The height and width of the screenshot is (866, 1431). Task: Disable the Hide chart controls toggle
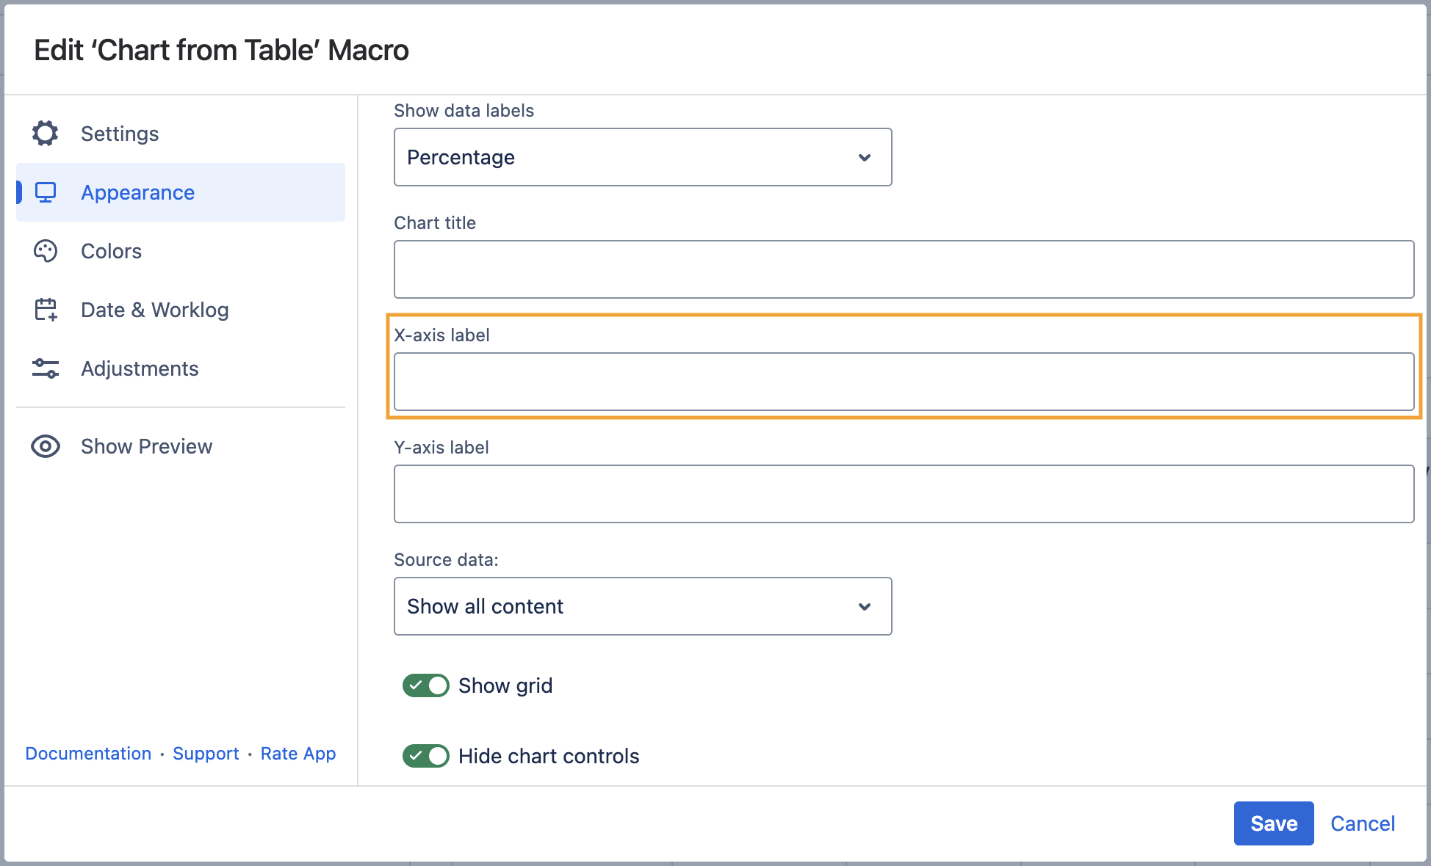[425, 756]
